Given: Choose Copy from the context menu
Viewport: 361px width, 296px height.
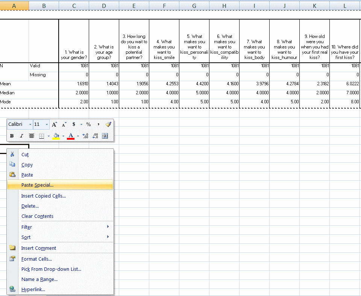Looking at the screenshot, I should (x=60, y=165).
